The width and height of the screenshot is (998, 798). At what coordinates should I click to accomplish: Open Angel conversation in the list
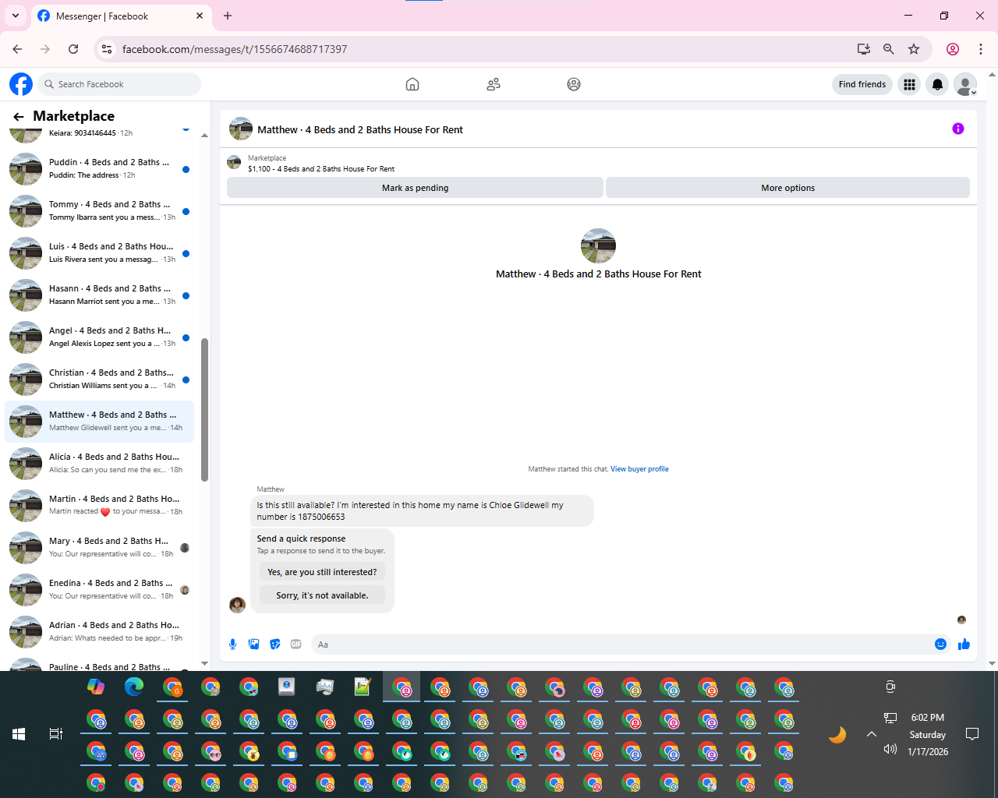click(99, 337)
